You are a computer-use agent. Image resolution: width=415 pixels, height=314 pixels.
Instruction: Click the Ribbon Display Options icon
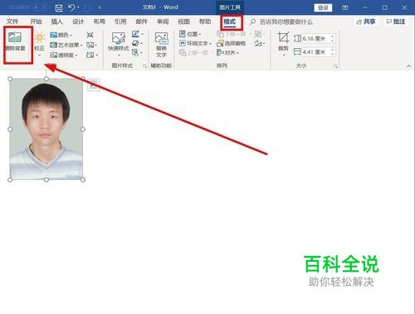click(345, 7)
